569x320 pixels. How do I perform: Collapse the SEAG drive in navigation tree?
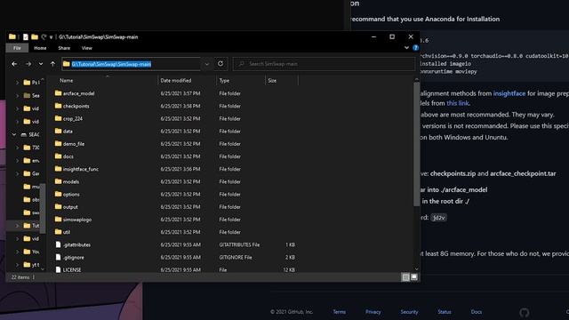pyautogui.click(x=14, y=134)
